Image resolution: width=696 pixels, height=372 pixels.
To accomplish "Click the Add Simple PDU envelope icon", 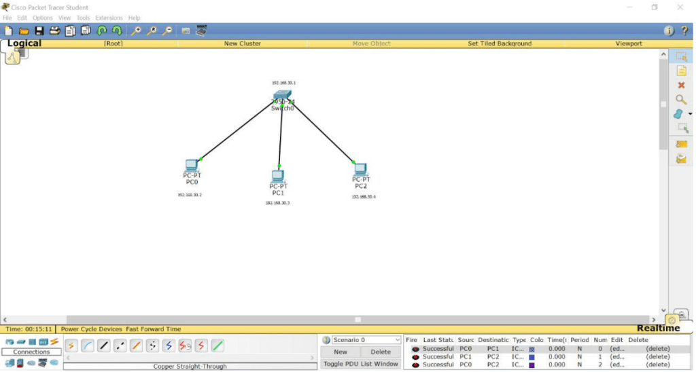I will [x=681, y=144].
